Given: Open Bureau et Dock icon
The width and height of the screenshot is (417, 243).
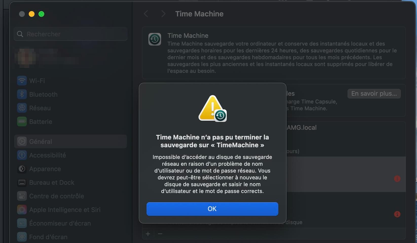Looking at the screenshot, I should click(22, 182).
